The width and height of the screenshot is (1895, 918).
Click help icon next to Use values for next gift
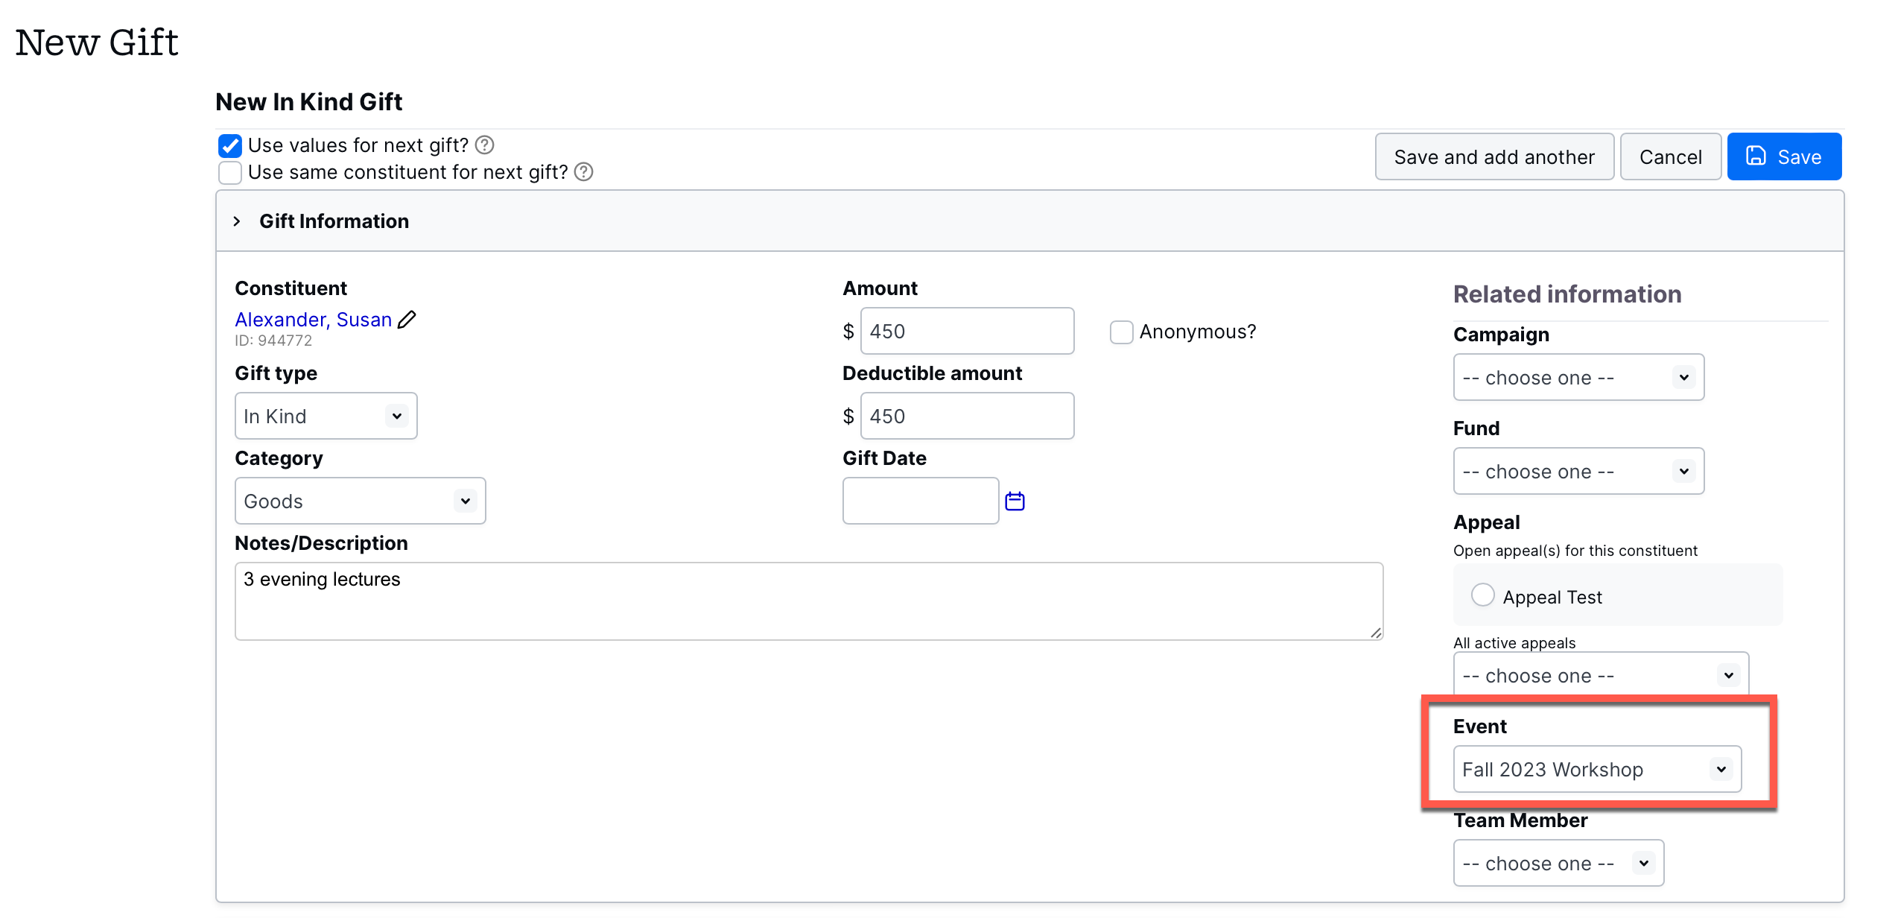[485, 145]
